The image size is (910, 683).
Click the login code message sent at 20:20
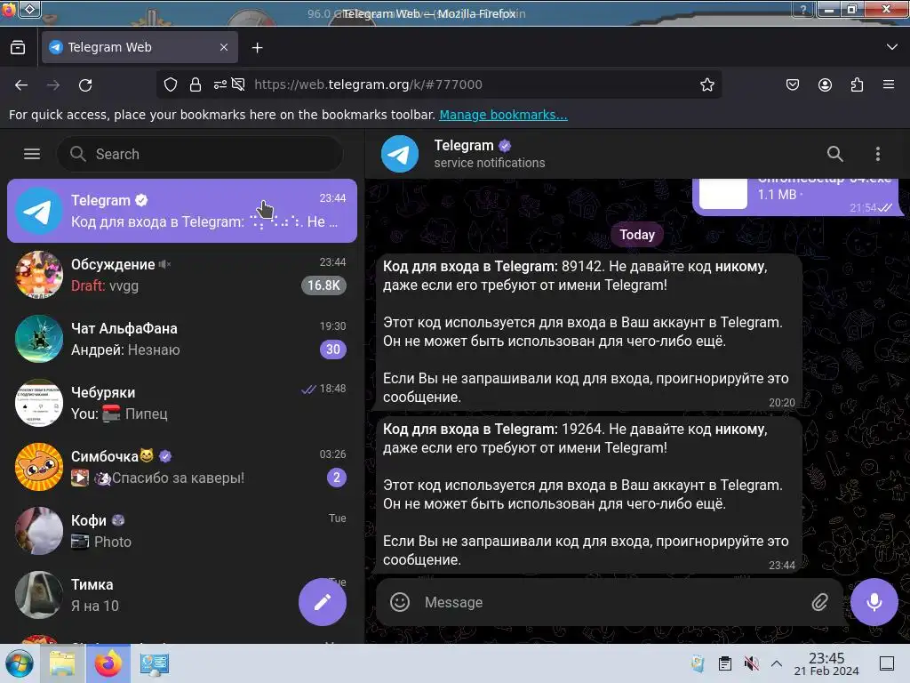coord(588,332)
